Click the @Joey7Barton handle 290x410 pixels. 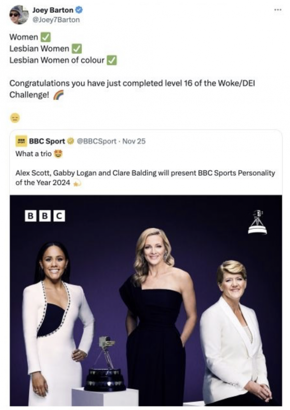[x=56, y=20]
